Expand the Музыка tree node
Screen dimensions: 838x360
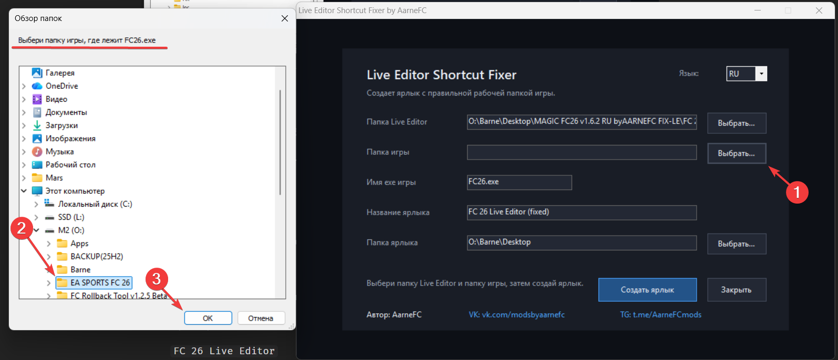[24, 151]
